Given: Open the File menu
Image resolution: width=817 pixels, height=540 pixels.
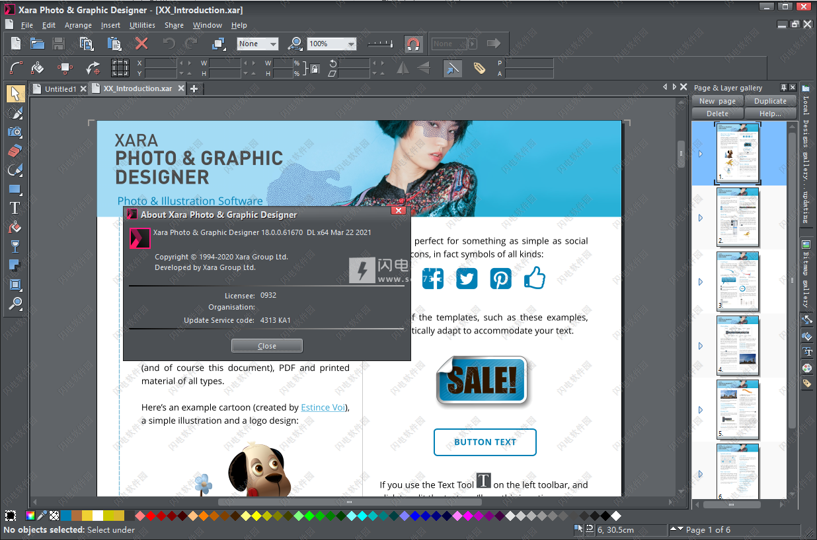Looking at the screenshot, I should point(26,25).
